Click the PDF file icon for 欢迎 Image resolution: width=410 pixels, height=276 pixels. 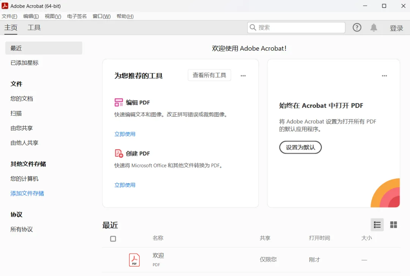pos(134,260)
